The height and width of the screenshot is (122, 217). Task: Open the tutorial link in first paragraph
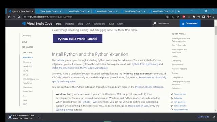click(x=60, y=60)
